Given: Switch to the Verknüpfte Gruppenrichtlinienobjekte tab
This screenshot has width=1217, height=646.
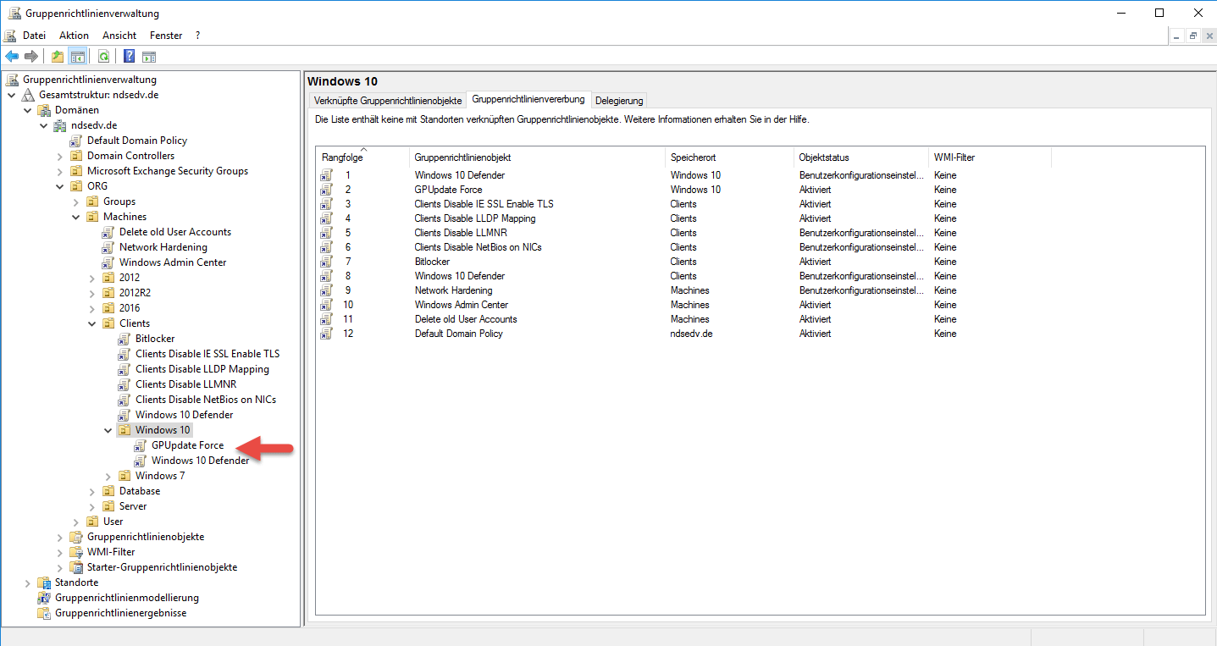Looking at the screenshot, I should pyautogui.click(x=388, y=101).
